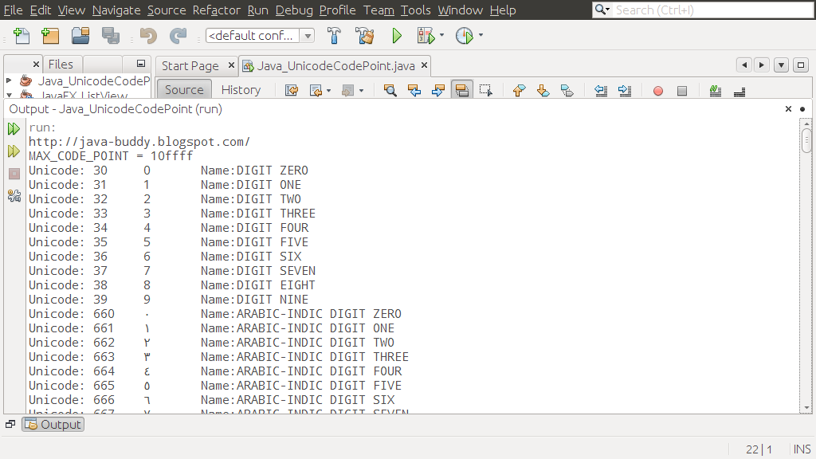Open the default configuration dropdown
The width and height of the screenshot is (816, 459).
point(307,35)
